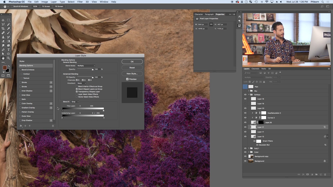The height and width of the screenshot is (187, 333).
Task: Click the Fill Opacity value field
Action: click(x=97, y=77)
